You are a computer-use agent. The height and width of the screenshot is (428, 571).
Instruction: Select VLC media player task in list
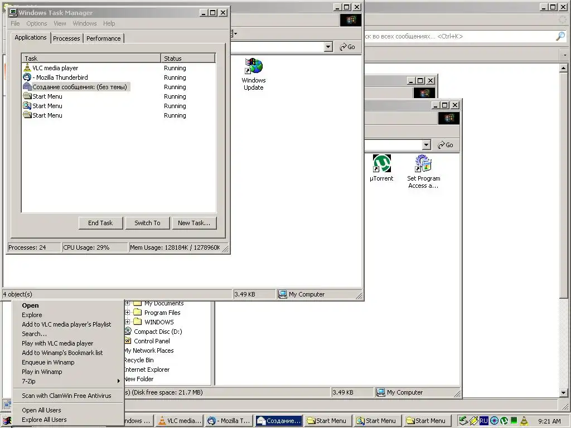(118, 68)
